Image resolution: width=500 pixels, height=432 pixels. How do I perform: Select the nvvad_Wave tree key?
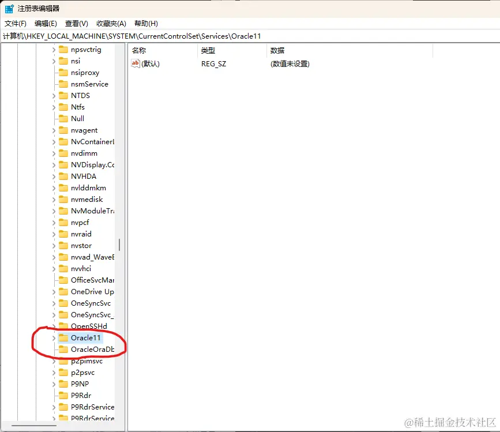92,257
